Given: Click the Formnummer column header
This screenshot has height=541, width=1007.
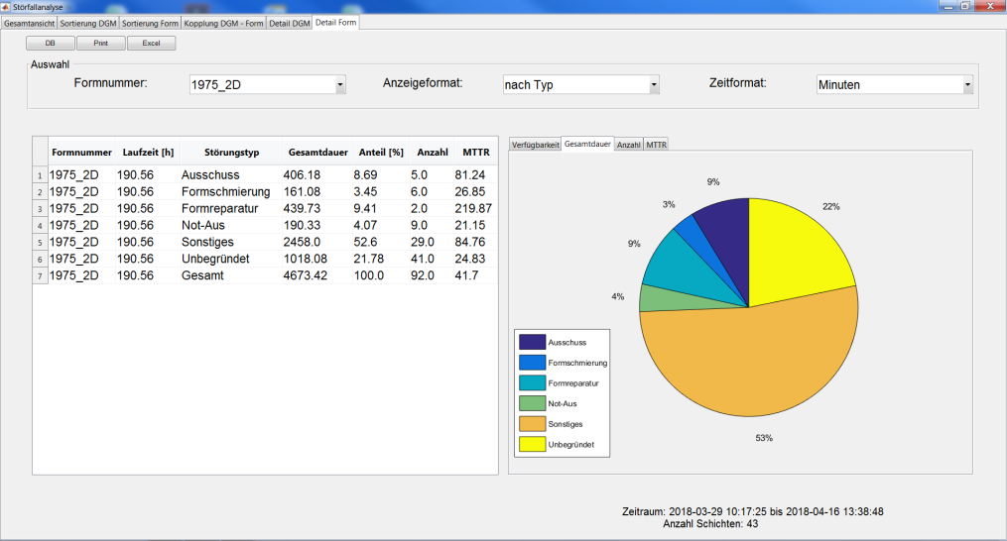Looking at the screenshot, I should pos(81,153).
